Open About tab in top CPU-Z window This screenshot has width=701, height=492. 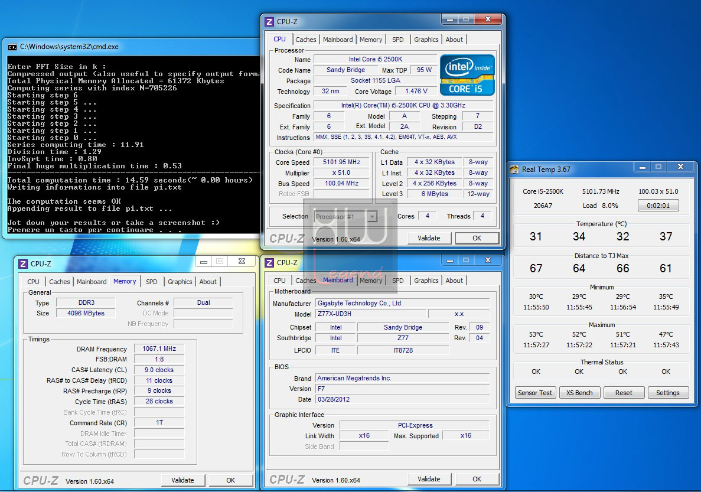click(454, 40)
